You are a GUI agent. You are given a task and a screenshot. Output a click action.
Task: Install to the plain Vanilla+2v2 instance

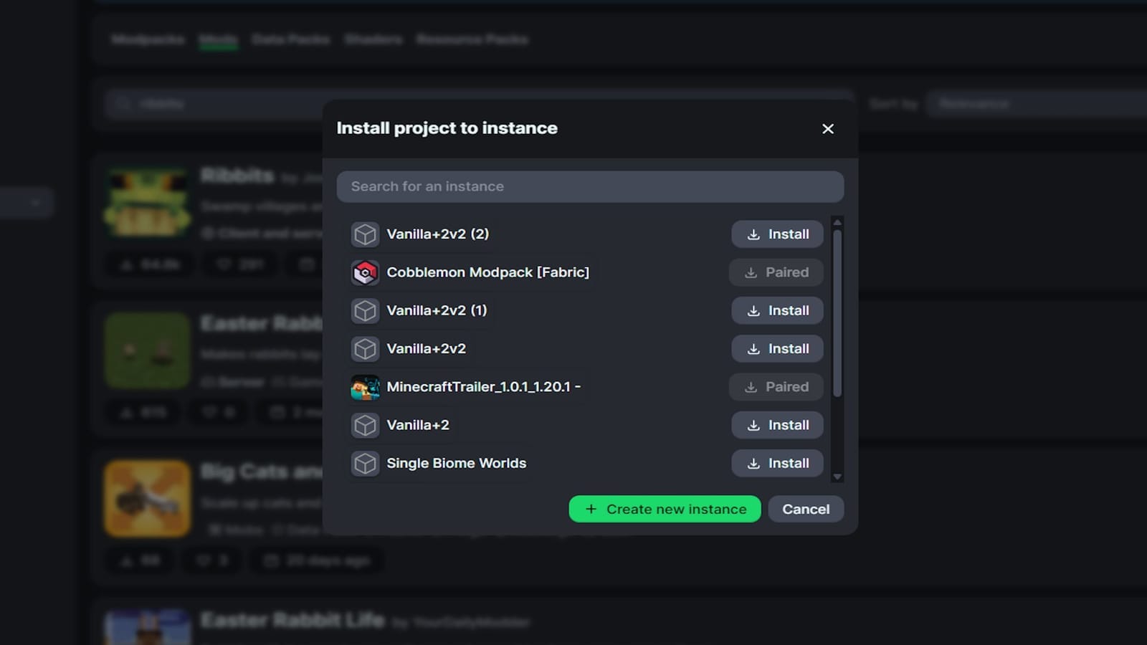tap(777, 349)
